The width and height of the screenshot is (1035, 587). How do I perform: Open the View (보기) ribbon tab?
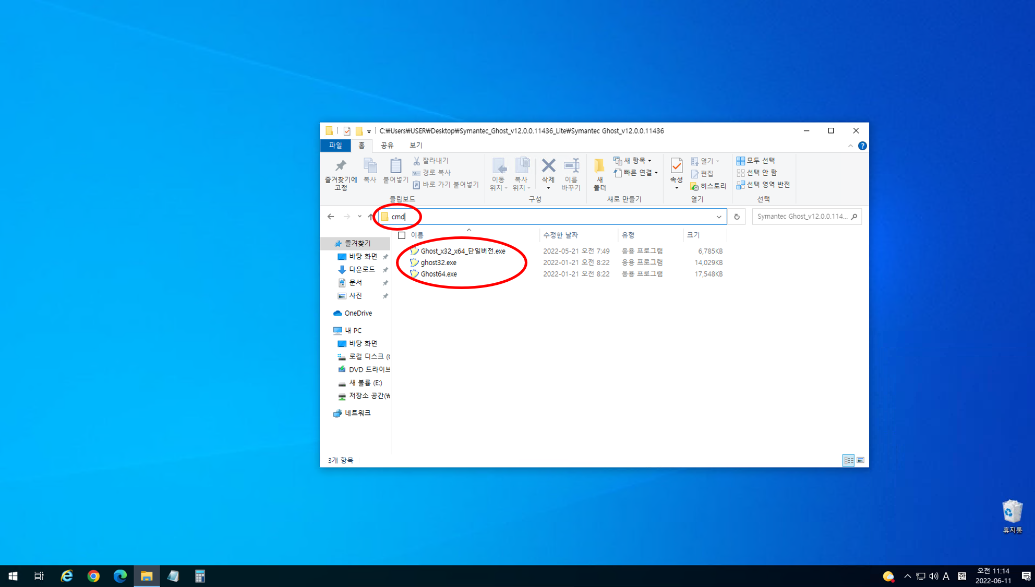click(x=415, y=146)
